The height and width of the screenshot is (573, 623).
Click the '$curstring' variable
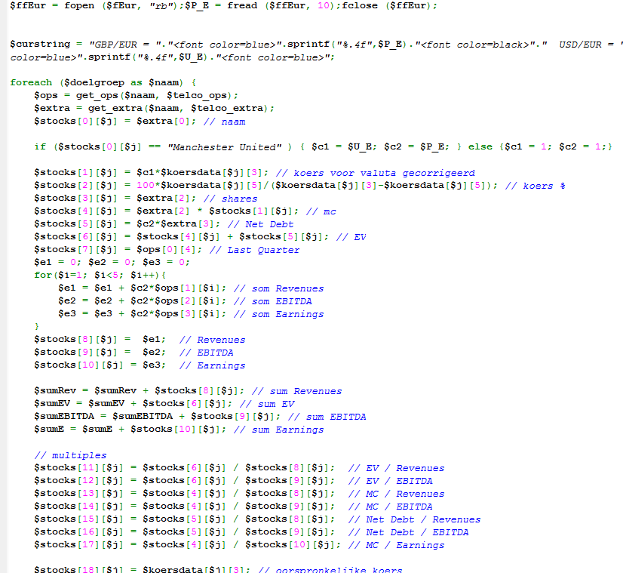click(40, 44)
